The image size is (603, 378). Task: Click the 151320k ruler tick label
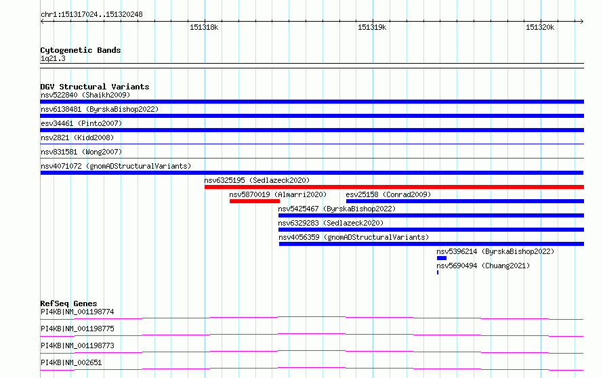click(540, 27)
